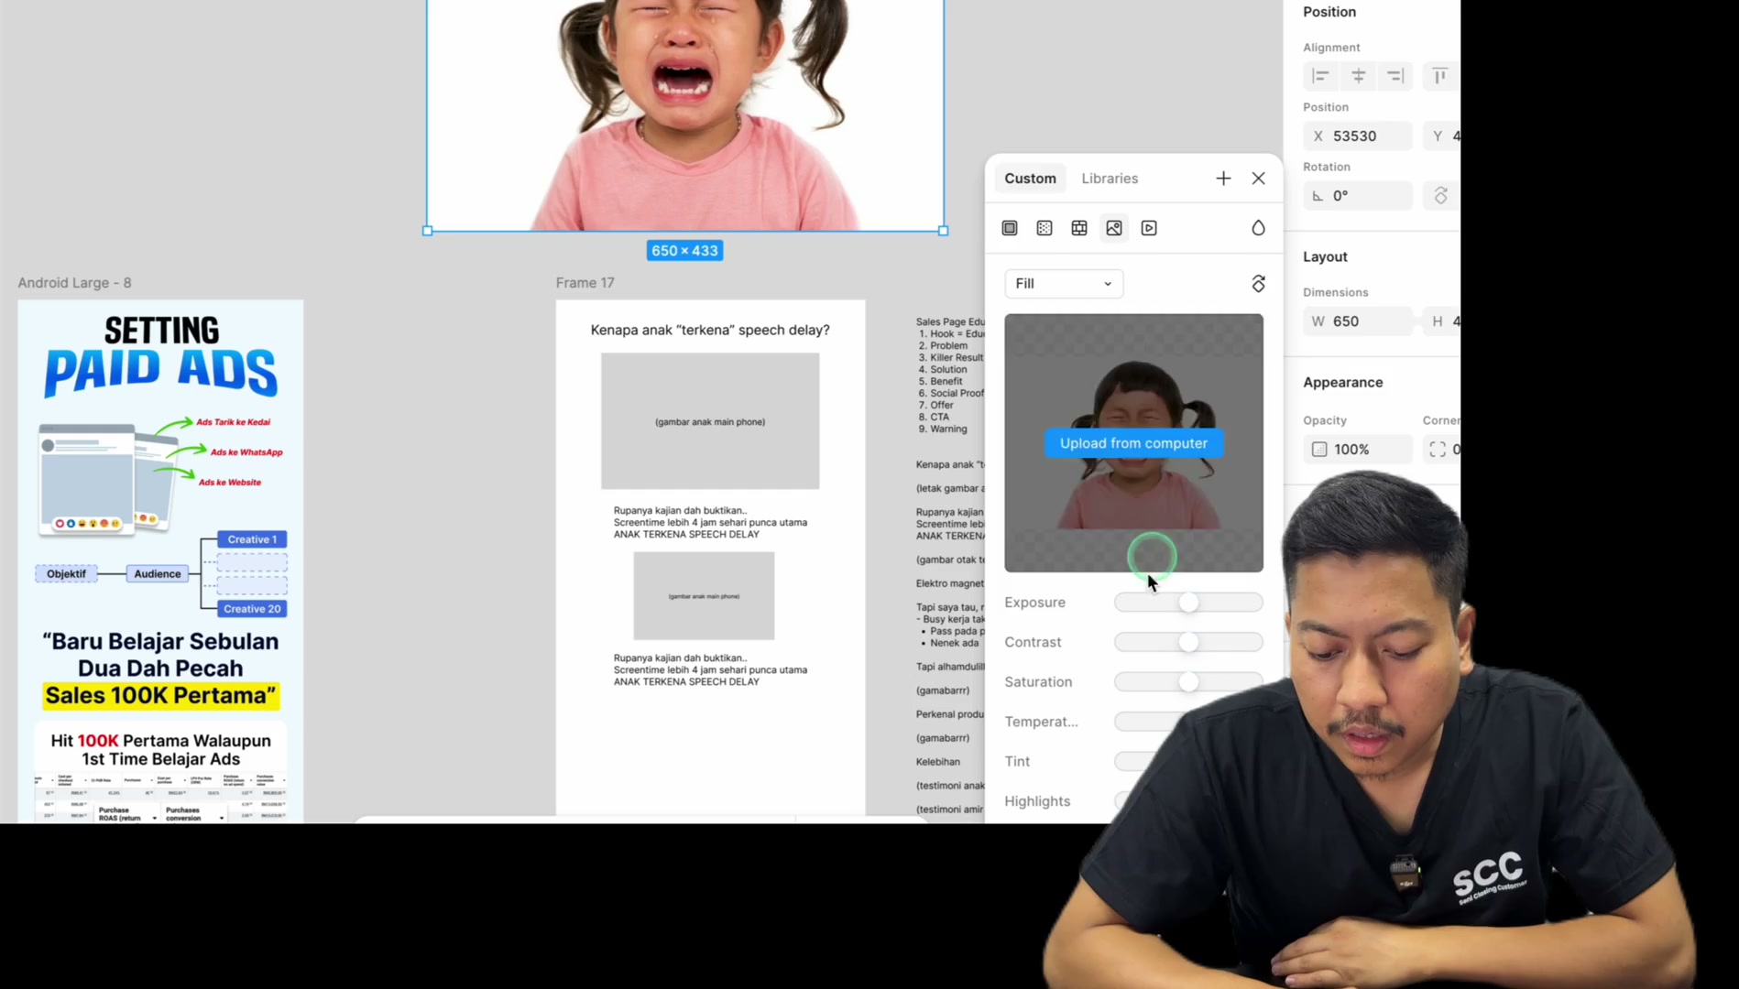Screen dimensions: 1739x989
Task: Select the Frame 17 label
Action: coord(585,283)
